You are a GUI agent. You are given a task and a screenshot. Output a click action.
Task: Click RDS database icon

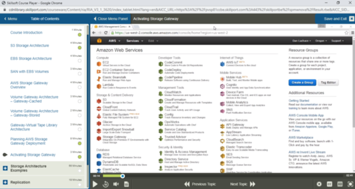[x=99, y=156]
